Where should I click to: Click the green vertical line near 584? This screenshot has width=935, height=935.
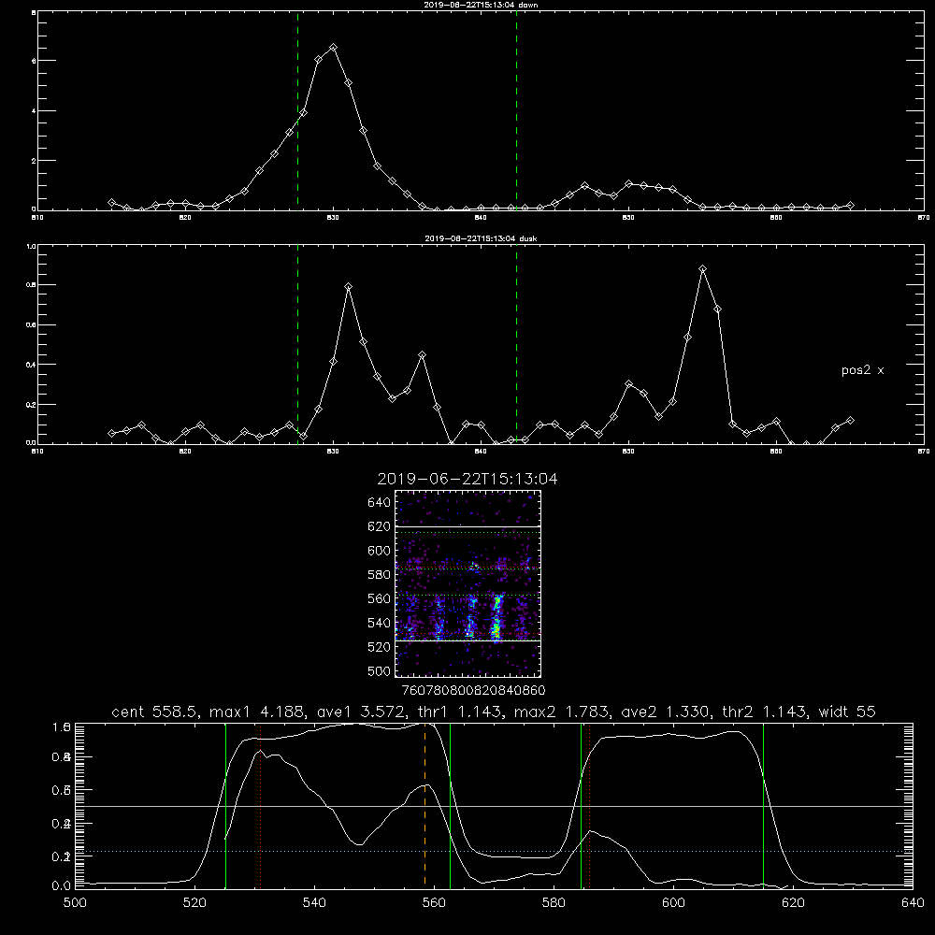(581, 804)
